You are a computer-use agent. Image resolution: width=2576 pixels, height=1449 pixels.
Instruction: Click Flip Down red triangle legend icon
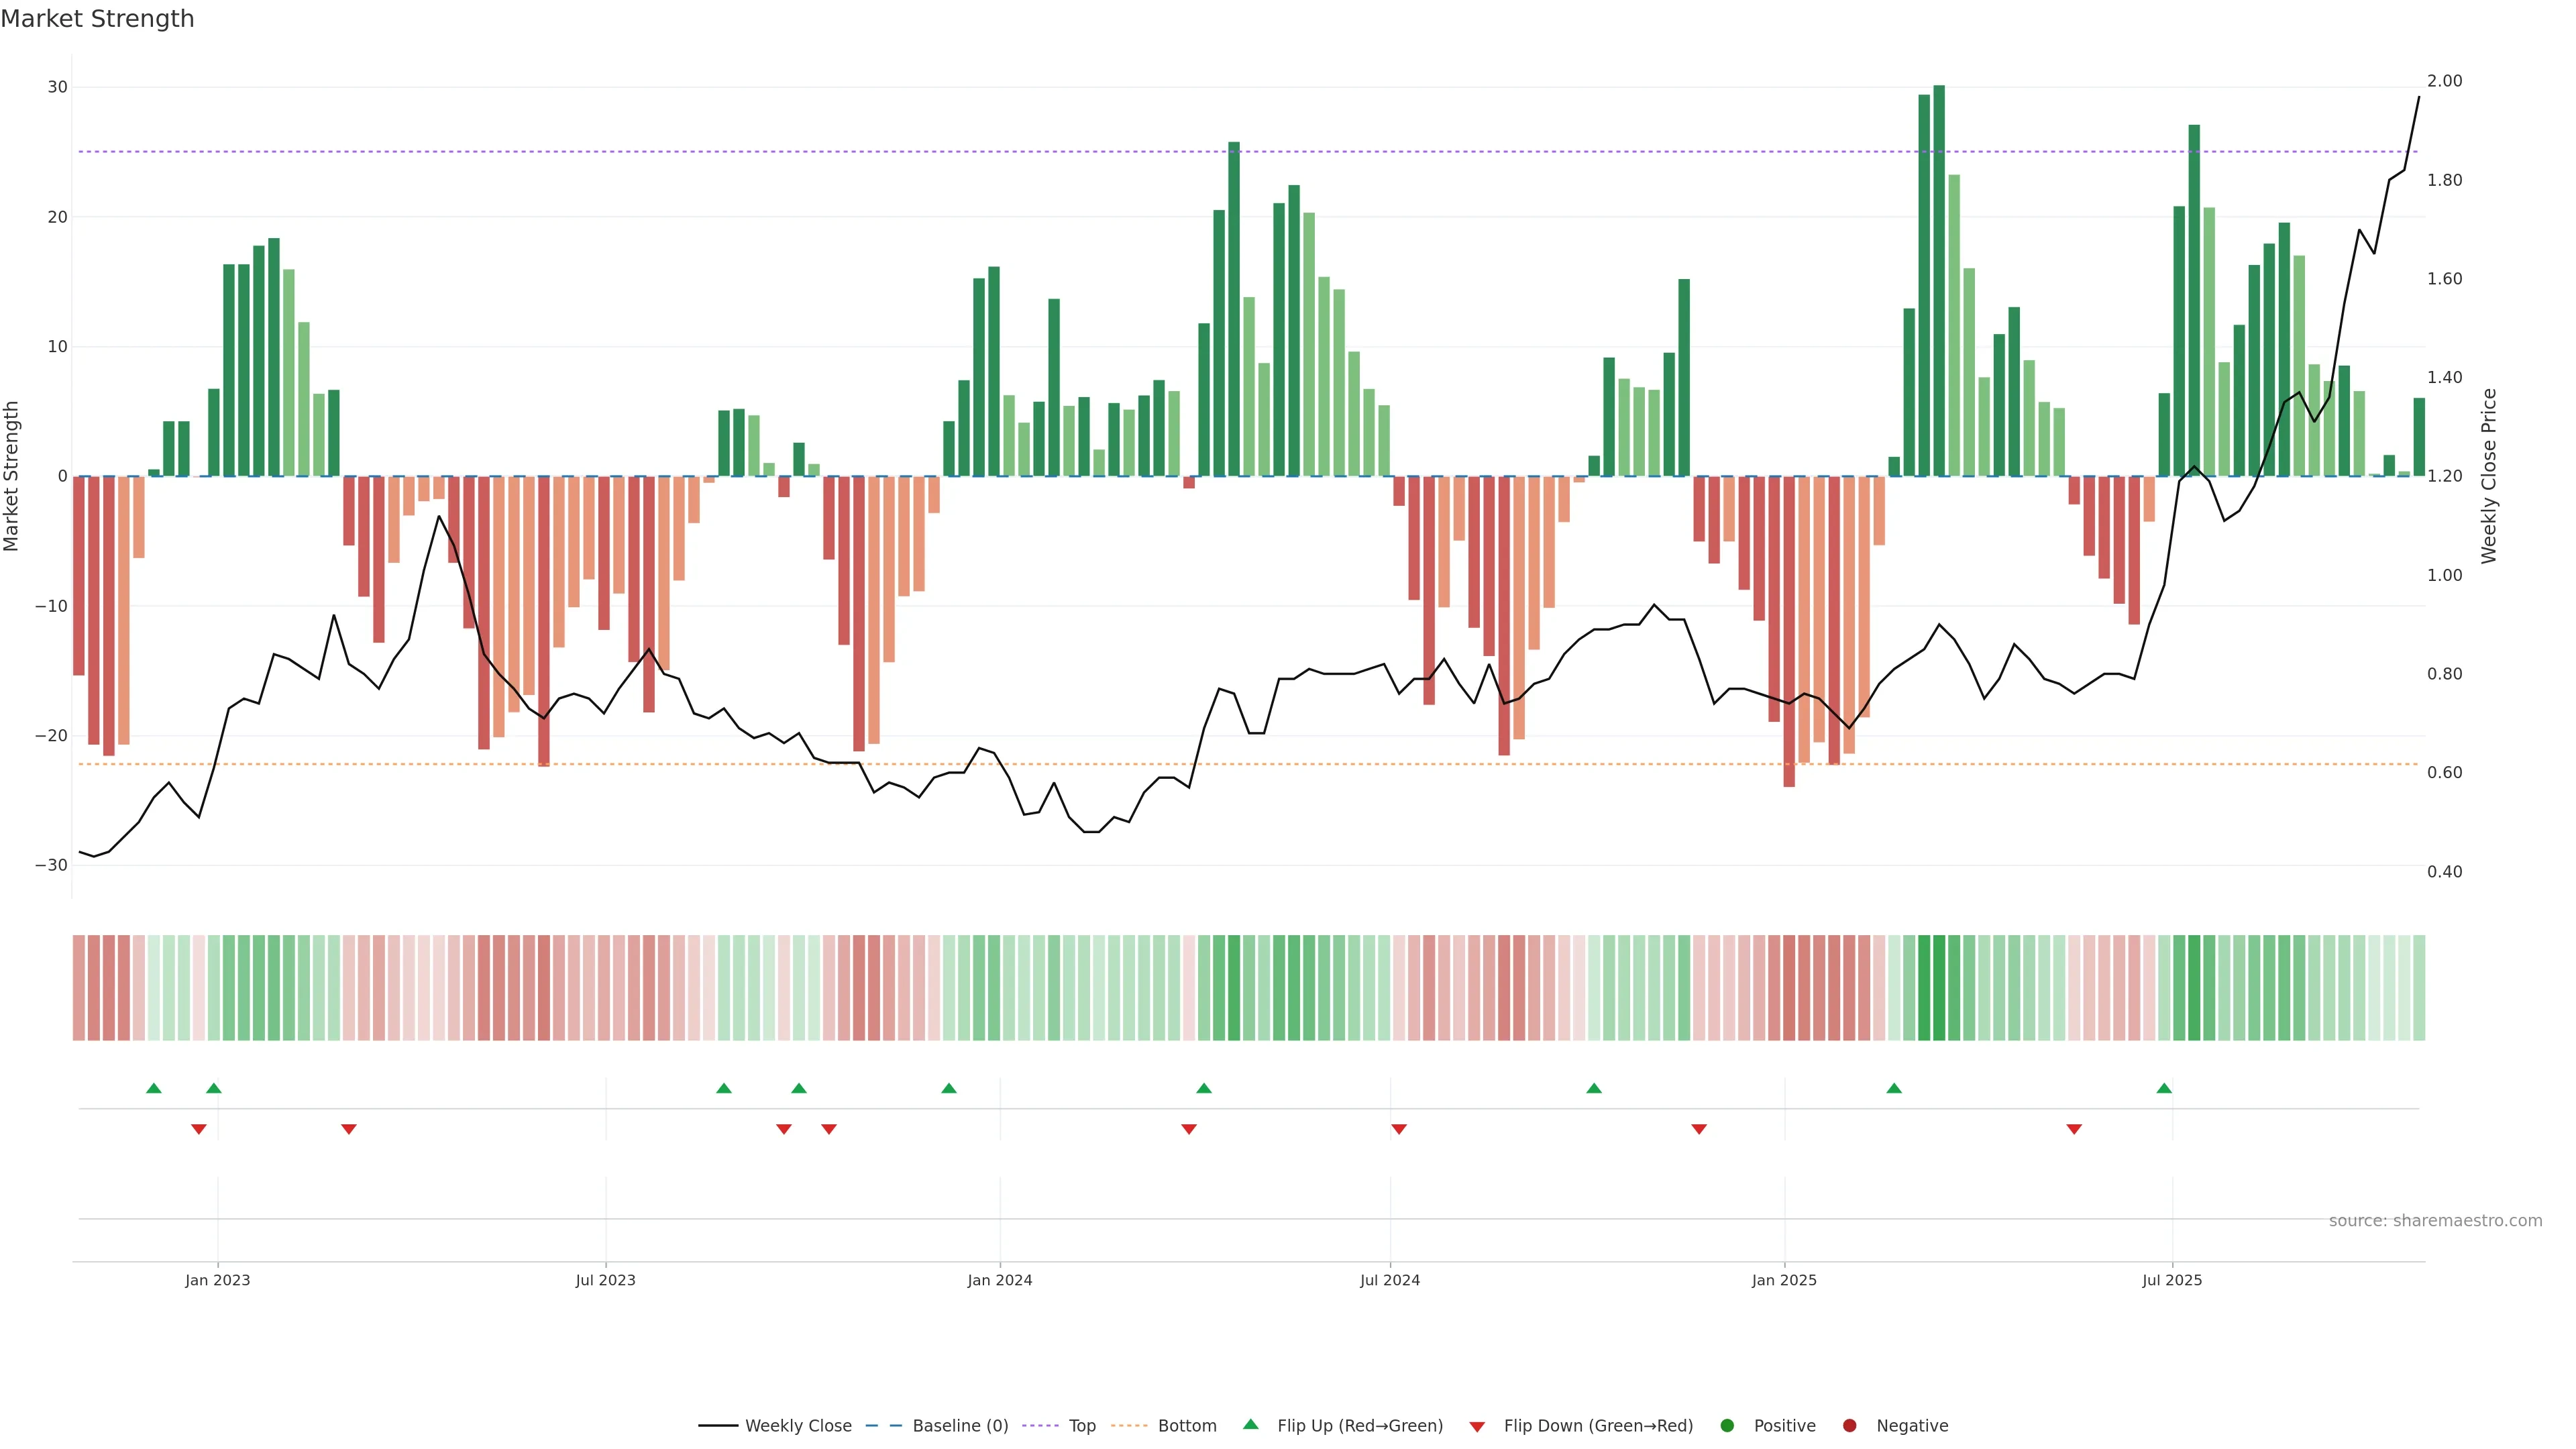[x=1477, y=1426]
